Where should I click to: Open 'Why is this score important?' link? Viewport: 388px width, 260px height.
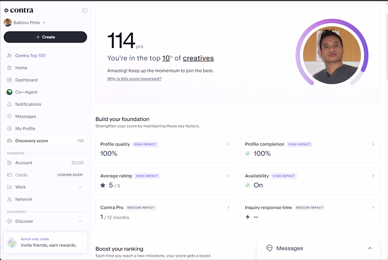[x=134, y=79]
